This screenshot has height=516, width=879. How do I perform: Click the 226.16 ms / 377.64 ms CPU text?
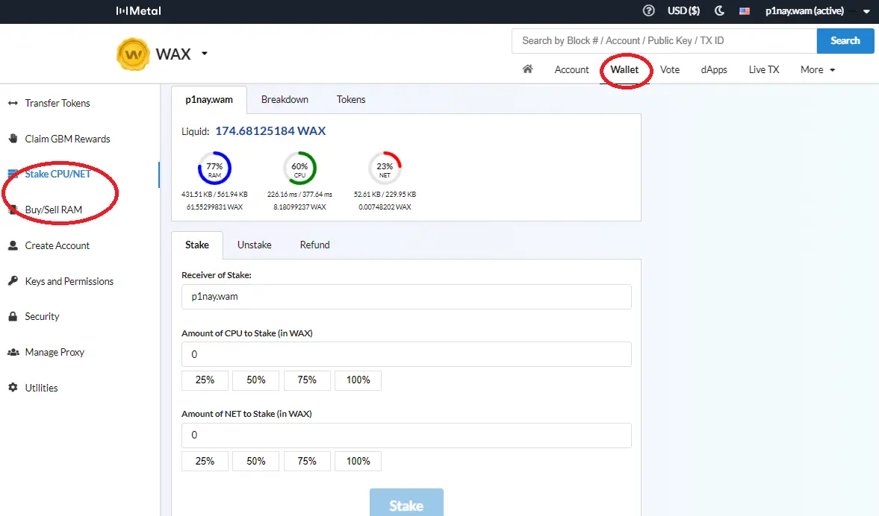pyautogui.click(x=299, y=194)
